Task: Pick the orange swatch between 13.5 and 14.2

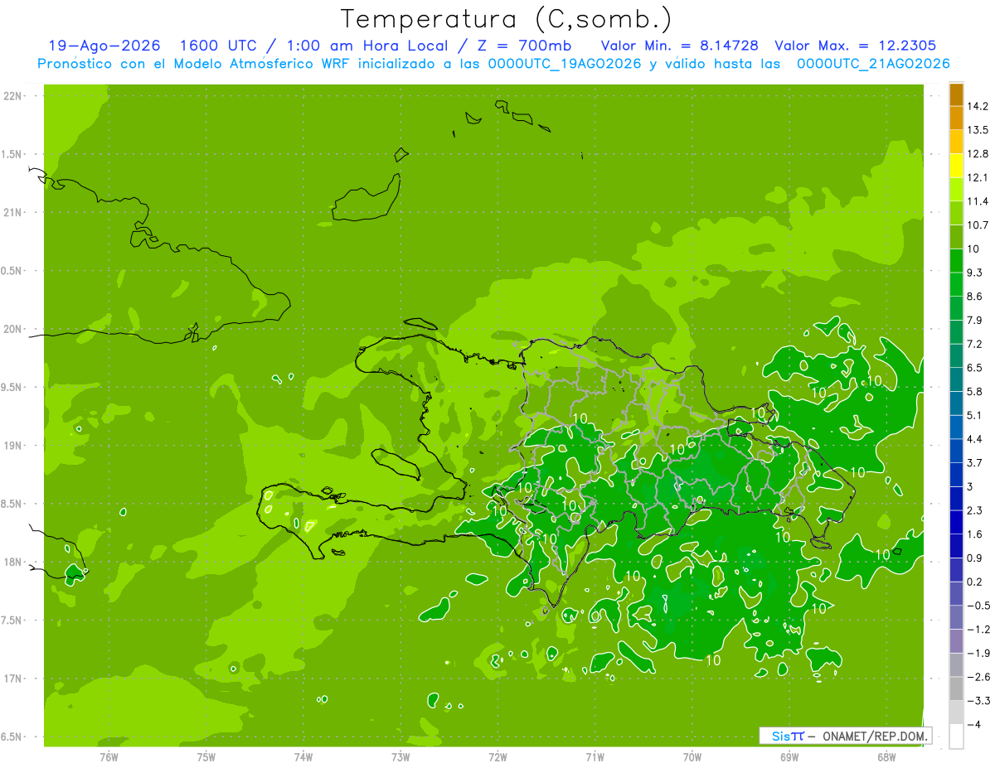Action: pyautogui.click(x=956, y=118)
